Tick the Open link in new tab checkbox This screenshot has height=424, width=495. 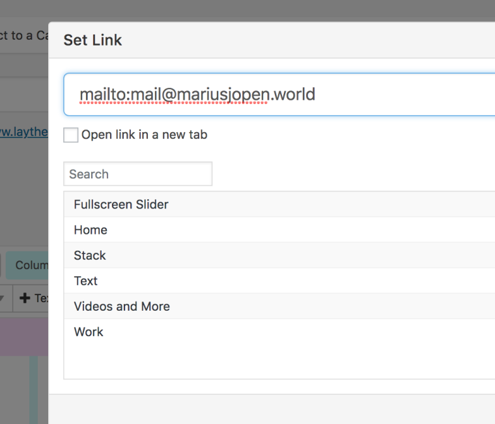[71, 135]
